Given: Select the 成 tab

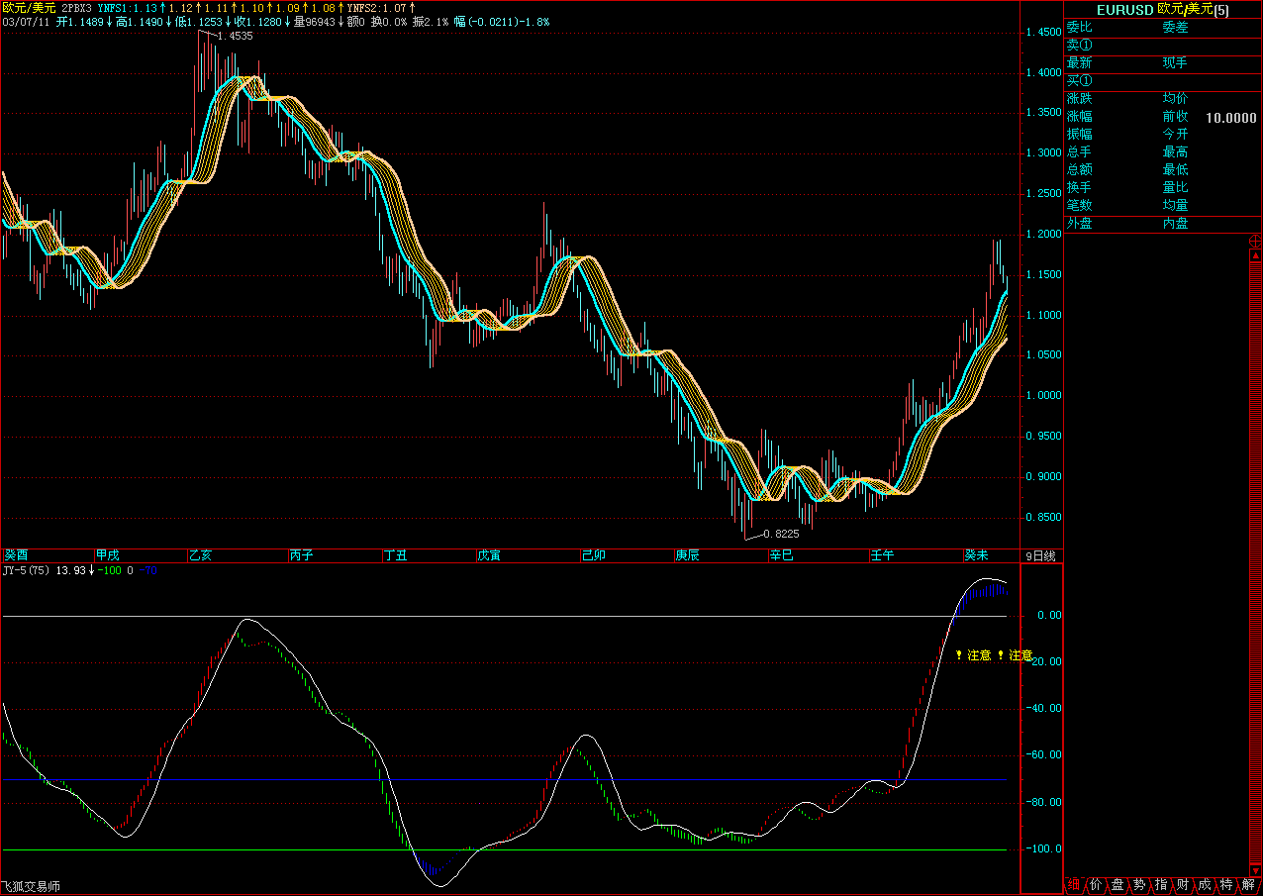Looking at the screenshot, I should 1205,884.
